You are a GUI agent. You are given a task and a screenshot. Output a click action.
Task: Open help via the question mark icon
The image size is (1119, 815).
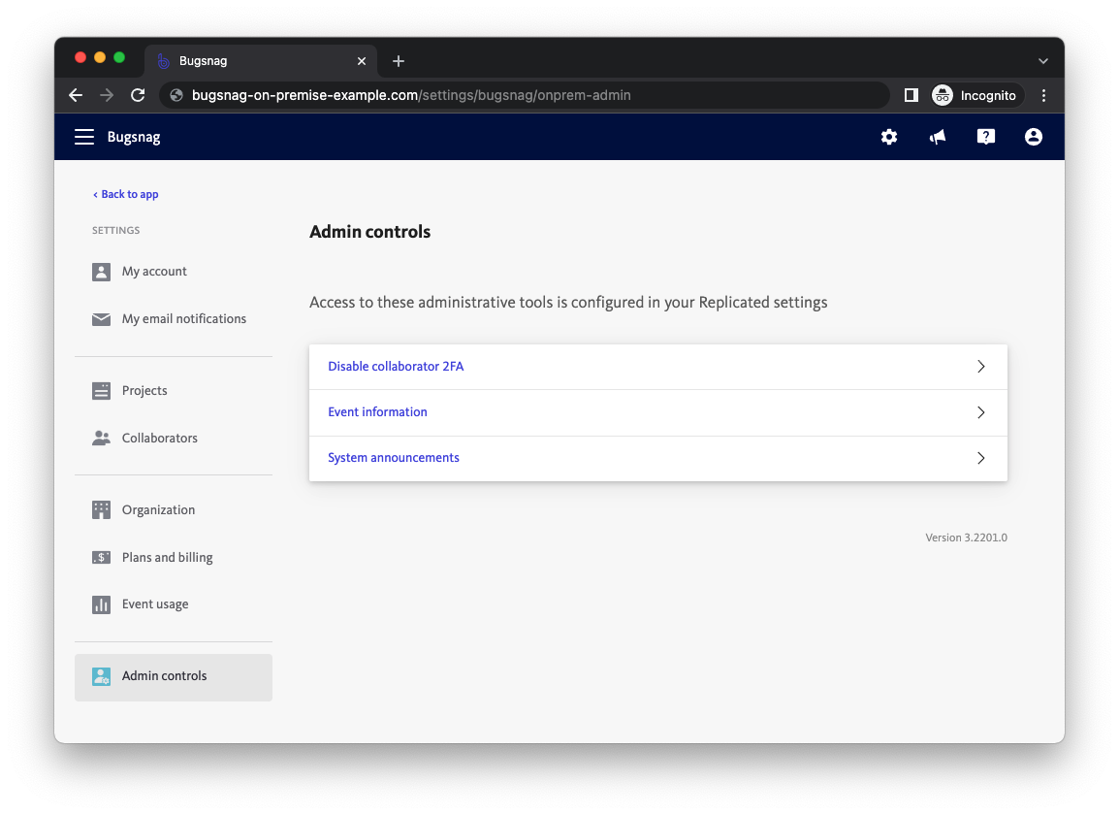tap(985, 137)
